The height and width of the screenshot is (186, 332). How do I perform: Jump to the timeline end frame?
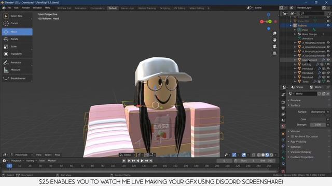[151, 161]
